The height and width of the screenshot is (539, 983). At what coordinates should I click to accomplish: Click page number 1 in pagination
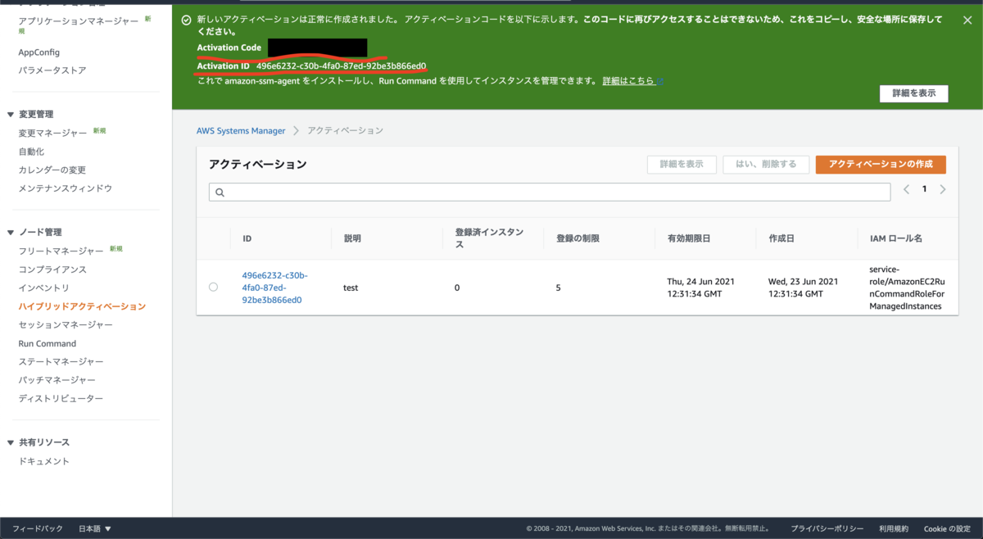pos(925,189)
